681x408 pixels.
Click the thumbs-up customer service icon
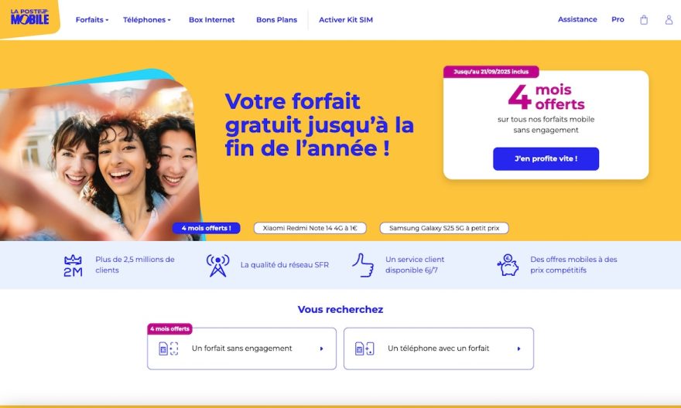tap(363, 265)
